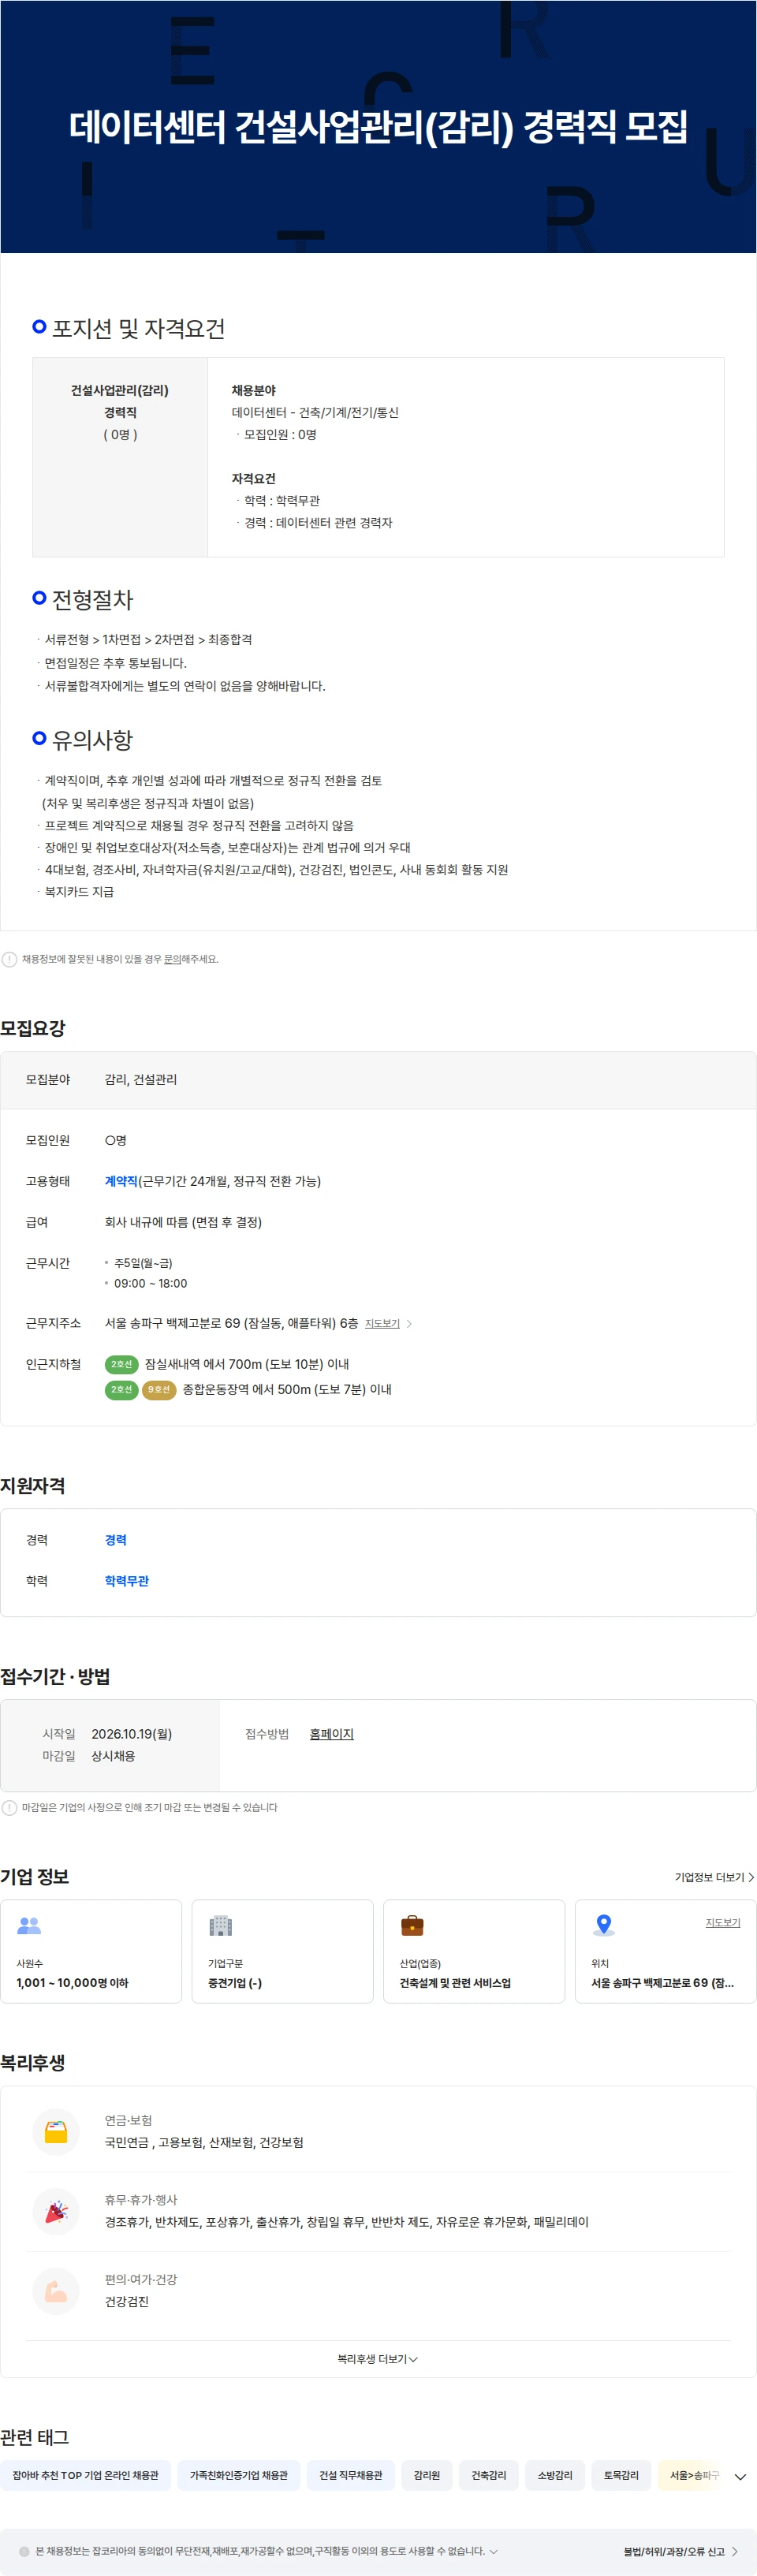The image size is (757, 2576).
Task: Click the work address 서울 송파구 백제고분로 69
Action: (231, 1323)
